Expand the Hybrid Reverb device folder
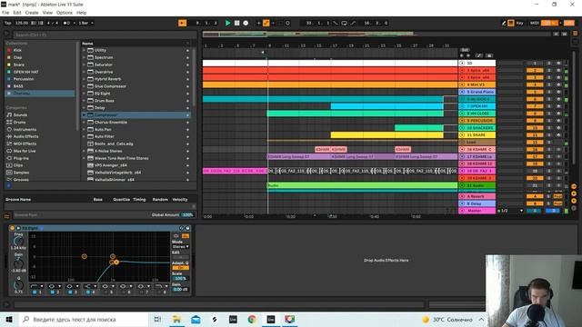This screenshot has height=327, width=582. point(84,79)
